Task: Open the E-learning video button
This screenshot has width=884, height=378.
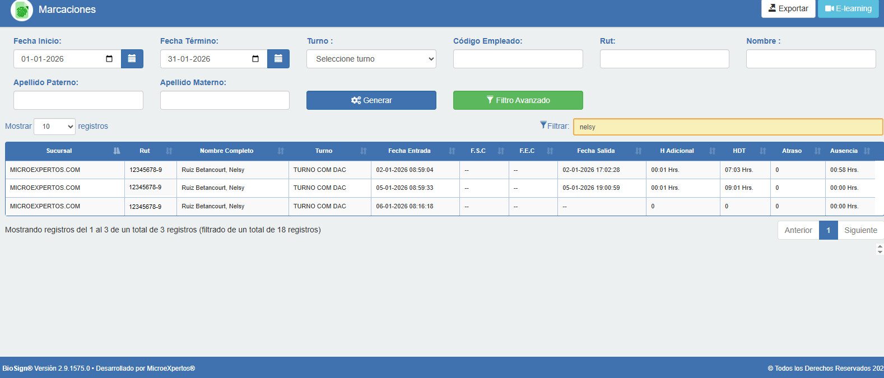Action: point(848,8)
